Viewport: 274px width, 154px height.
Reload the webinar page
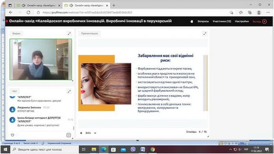click(x=28, y=12)
